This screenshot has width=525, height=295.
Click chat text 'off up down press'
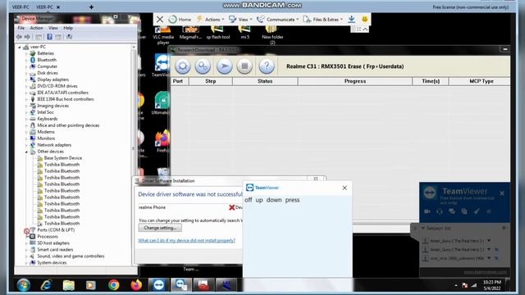tap(272, 200)
